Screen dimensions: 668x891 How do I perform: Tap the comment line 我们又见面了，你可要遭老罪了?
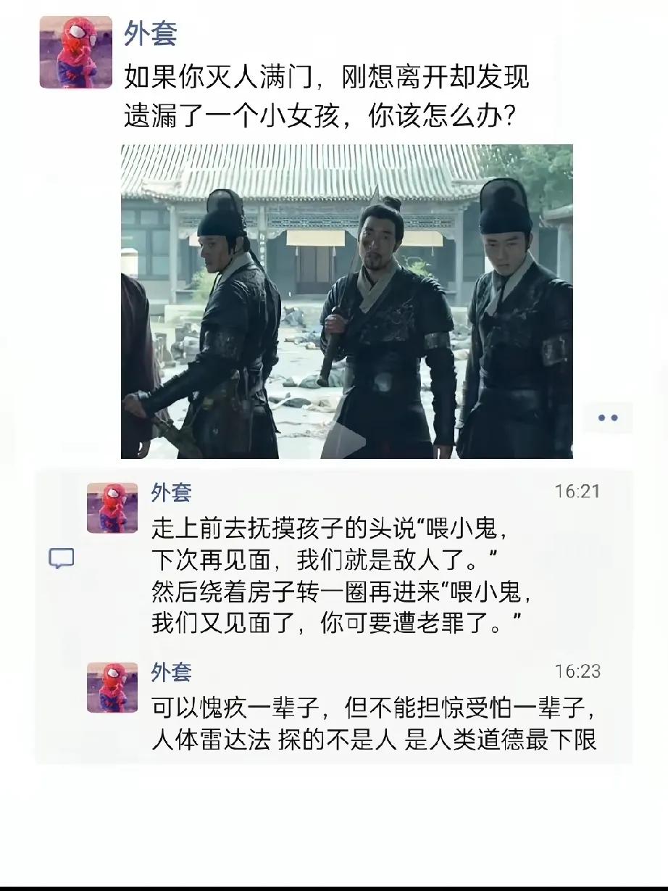click(337, 623)
